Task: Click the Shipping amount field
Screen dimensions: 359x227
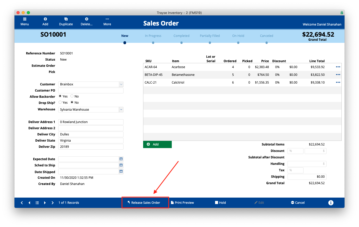Action: tap(307, 177)
